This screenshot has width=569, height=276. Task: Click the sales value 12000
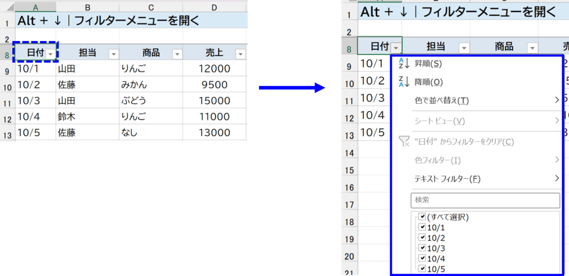coord(214,68)
